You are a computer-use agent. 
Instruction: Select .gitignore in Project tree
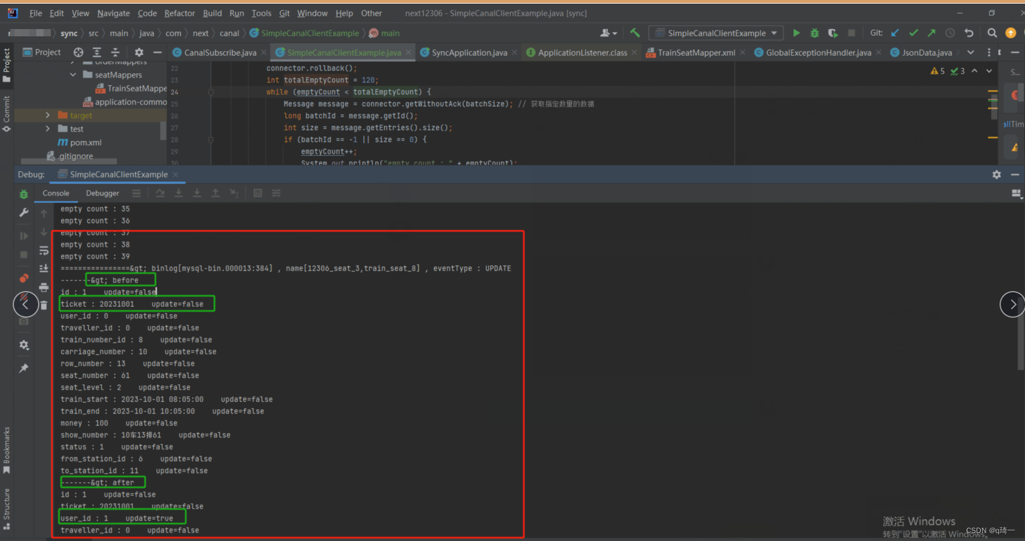click(x=70, y=156)
